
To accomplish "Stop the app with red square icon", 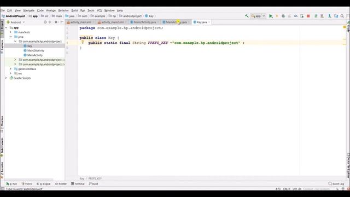I will click(x=308, y=16).
